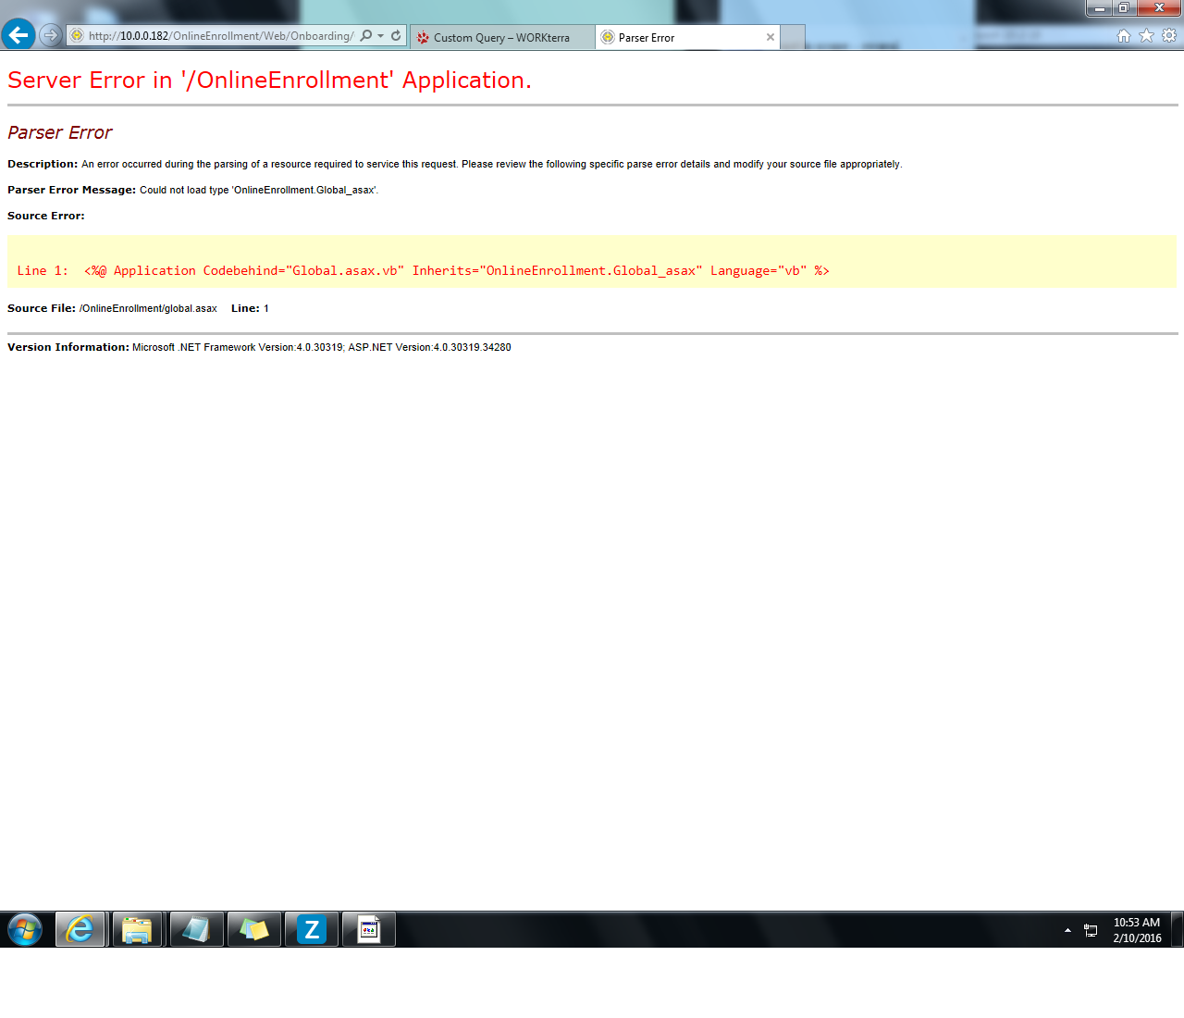
Task: Close the Parser Error tab
Action: pos(771,38)
